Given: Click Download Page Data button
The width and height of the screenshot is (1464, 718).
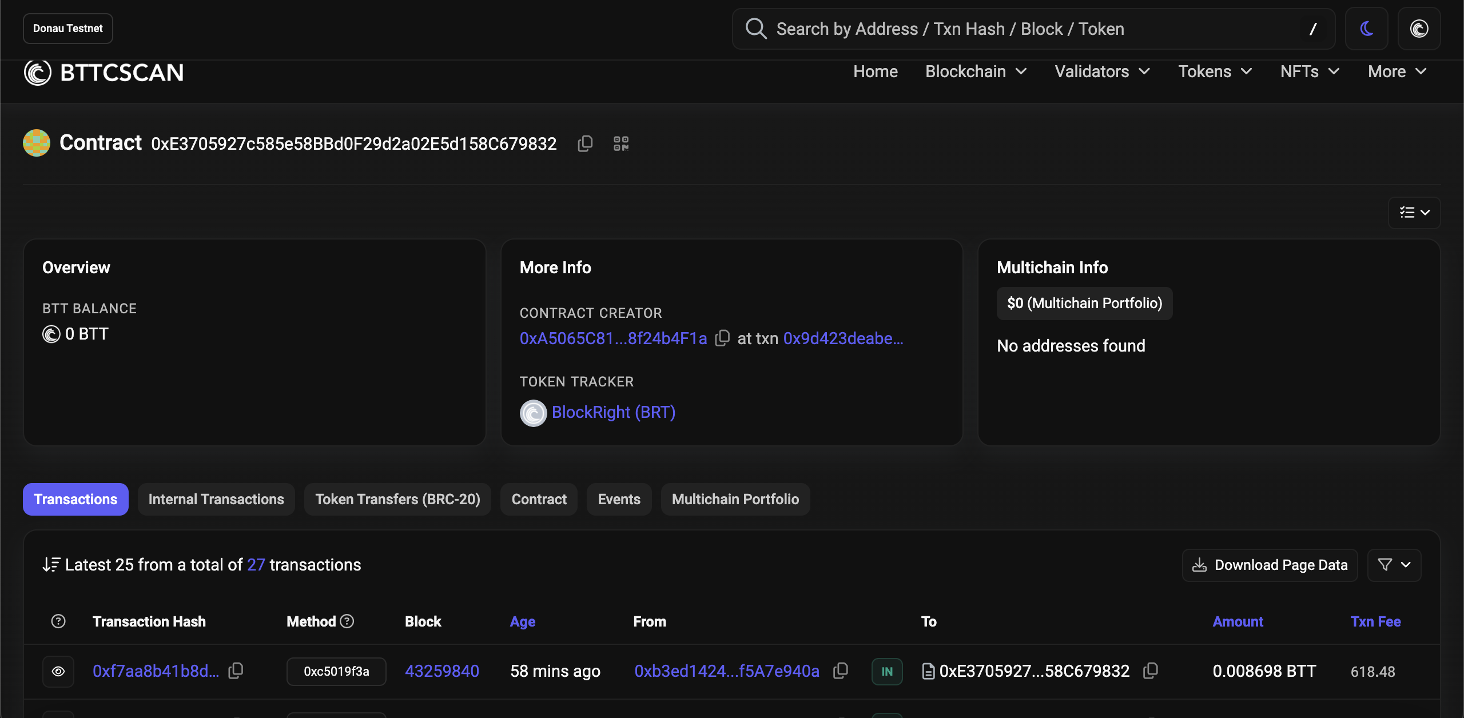Looking at the screenshot, I should point(1270,565).
